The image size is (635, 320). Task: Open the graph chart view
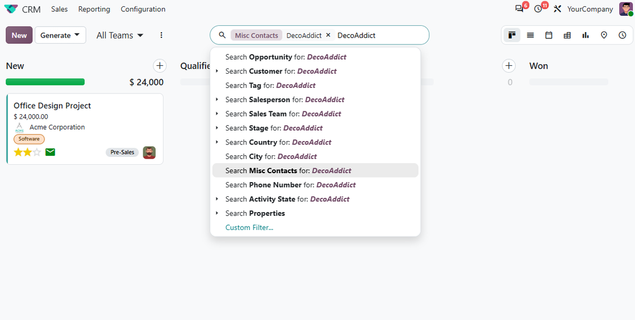[x=586, y=35]
